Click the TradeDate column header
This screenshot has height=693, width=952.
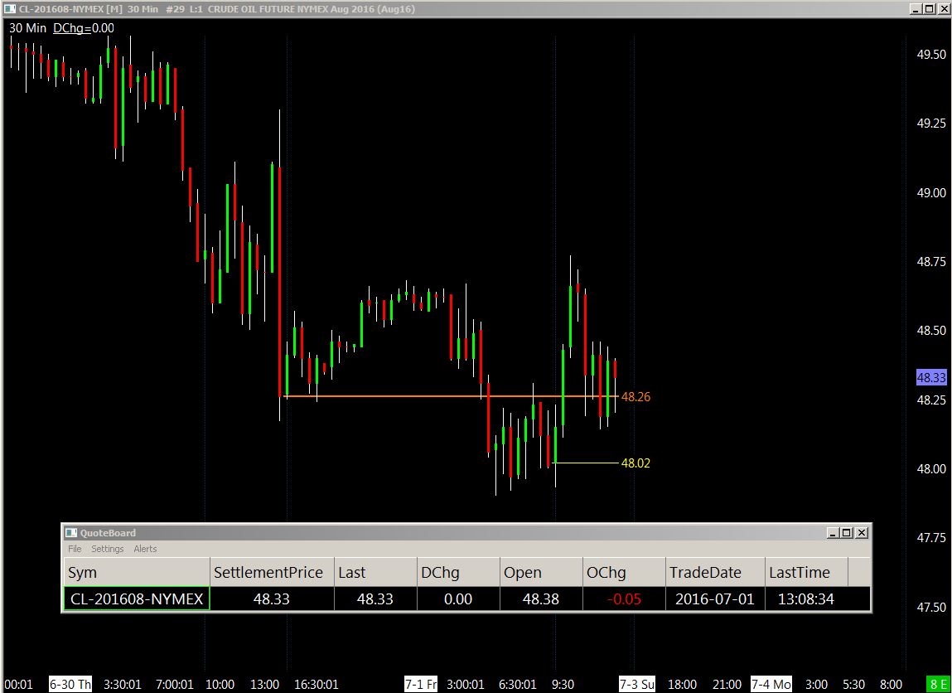pyautogui.click(x=715, y=572)
